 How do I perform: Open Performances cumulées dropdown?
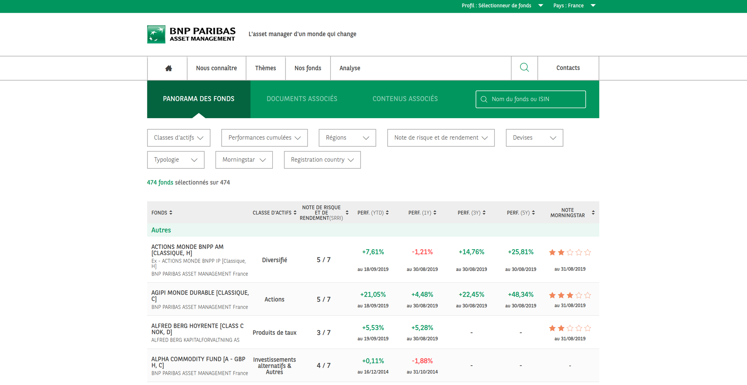pos(264,138)
